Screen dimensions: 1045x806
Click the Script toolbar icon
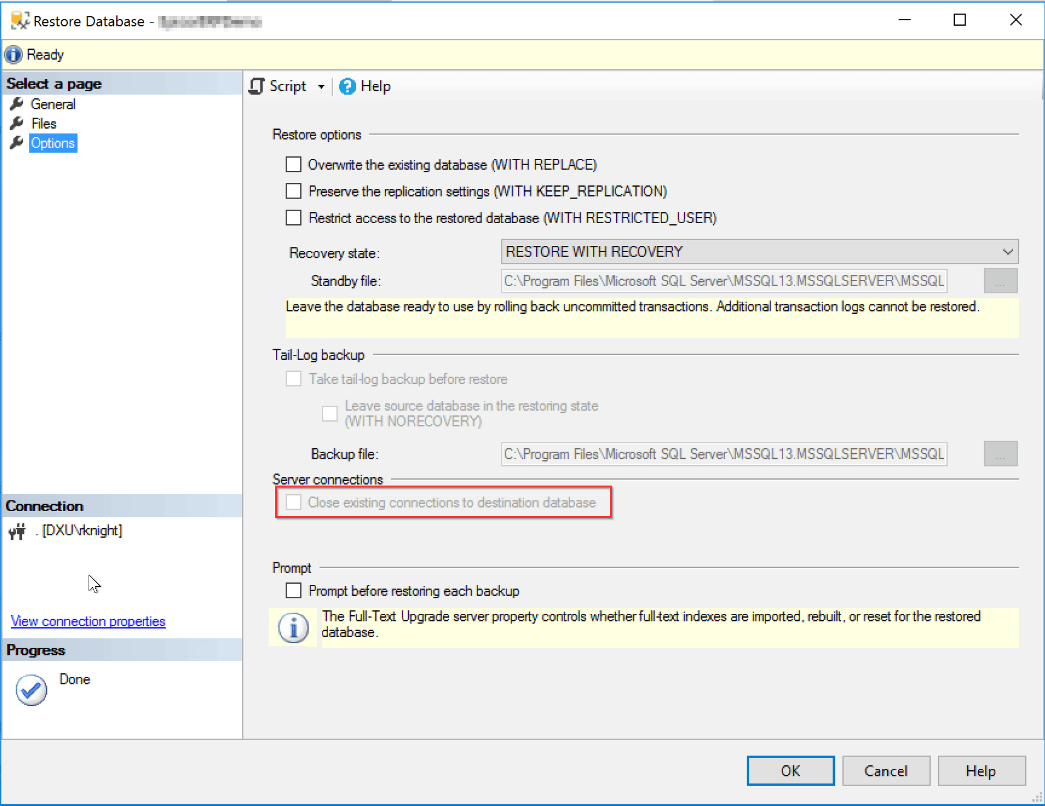click(x=256, y=86)
